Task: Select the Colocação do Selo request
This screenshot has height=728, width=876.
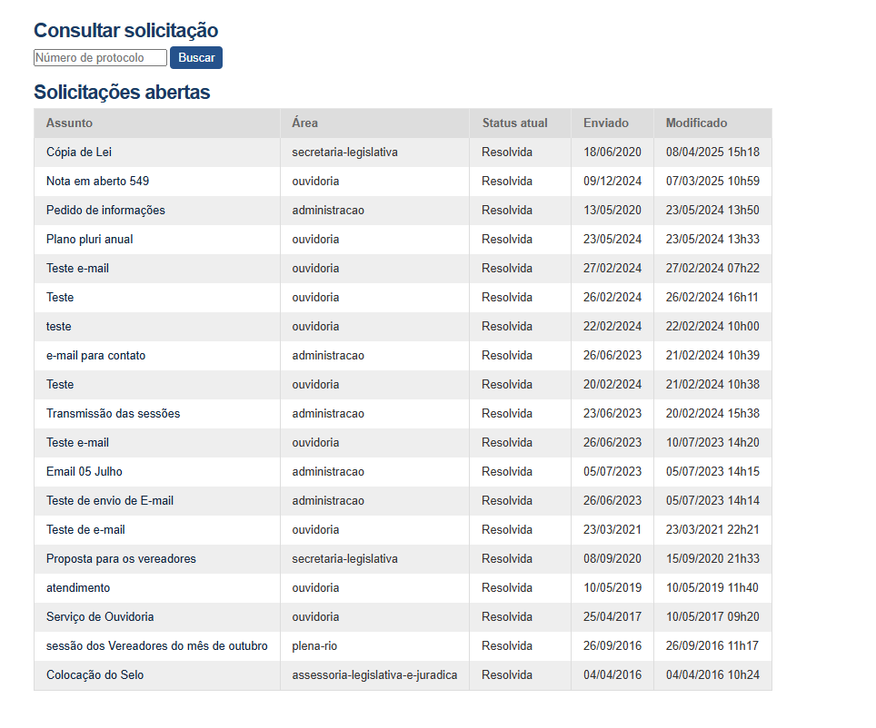Action: coord(95,675)
